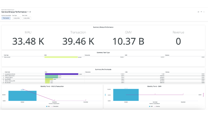Open the Partition Created Date 'This Quarter' filter

pos(6,18)
